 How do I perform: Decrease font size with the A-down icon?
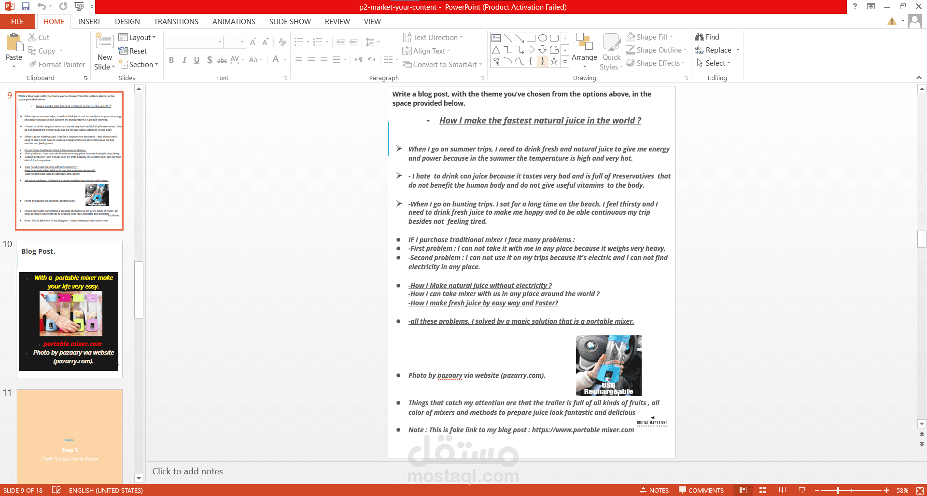(x=265, y=42)
